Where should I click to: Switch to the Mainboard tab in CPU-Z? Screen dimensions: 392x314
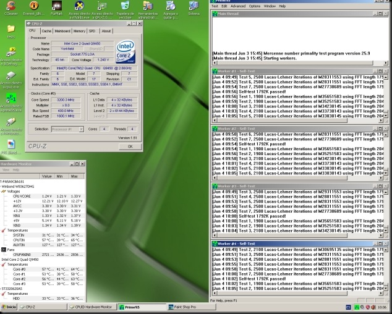62,31
